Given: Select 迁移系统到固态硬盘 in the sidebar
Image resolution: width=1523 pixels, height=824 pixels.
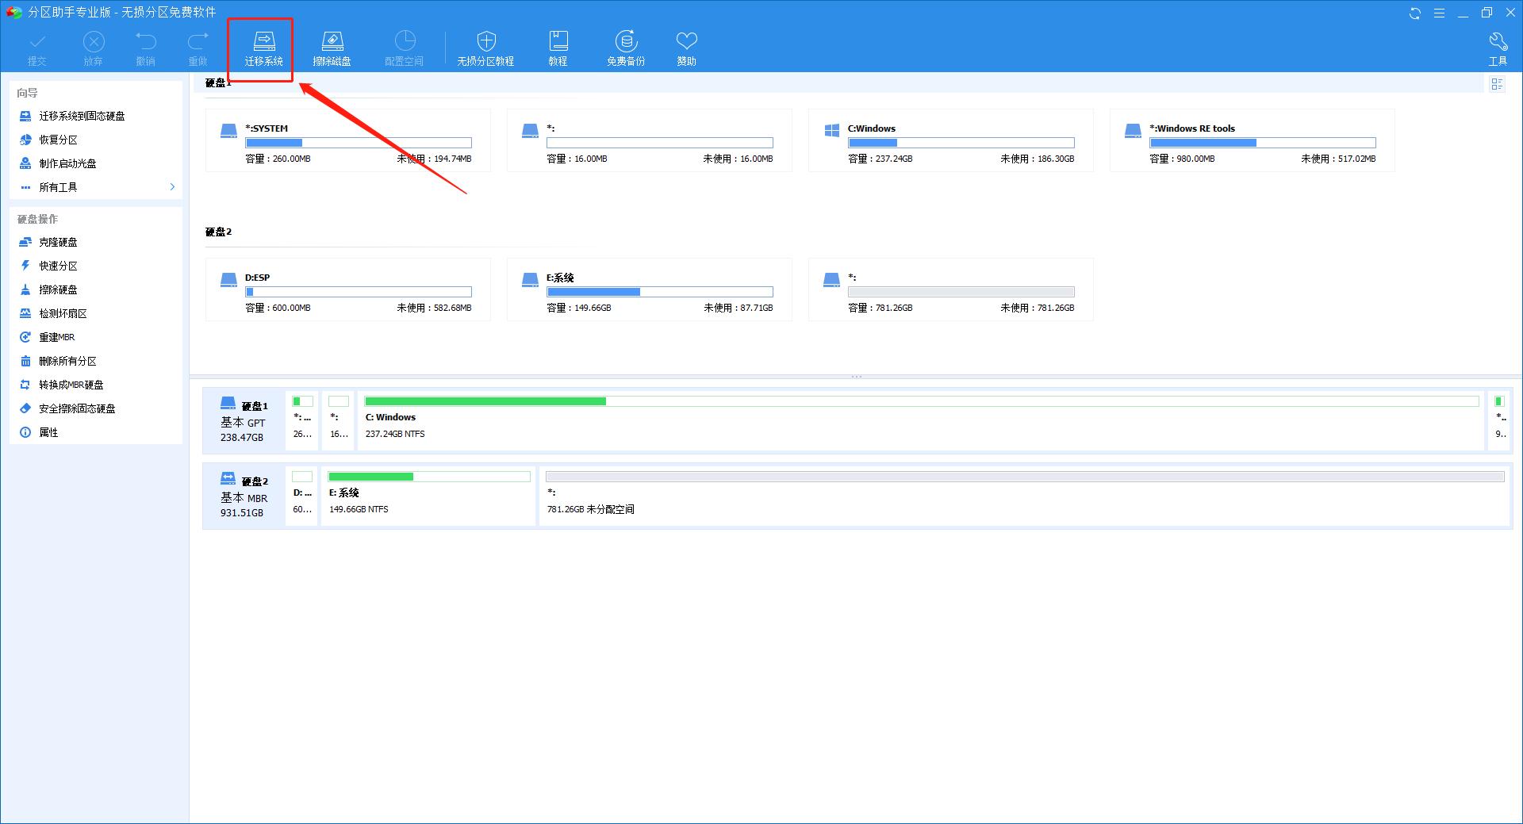Looking at the screenshot, I should coord(82,116).
